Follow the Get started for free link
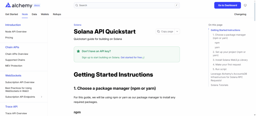This screenshot has width=256, height=116. pos(131,57)
